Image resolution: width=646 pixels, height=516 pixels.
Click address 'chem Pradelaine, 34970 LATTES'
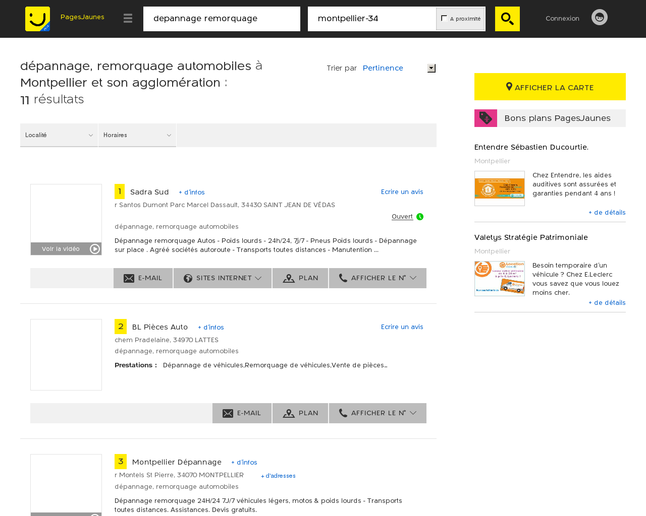tap(167, 340)
